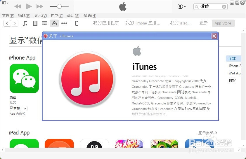Image resolution: width=246 pixels, height=159 pixels.
Task: Open the orange iPad app icon
Action: (59, 143)
